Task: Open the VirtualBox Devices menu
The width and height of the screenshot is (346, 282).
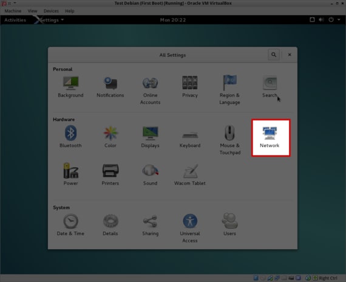Action: [x=51, y=11]
